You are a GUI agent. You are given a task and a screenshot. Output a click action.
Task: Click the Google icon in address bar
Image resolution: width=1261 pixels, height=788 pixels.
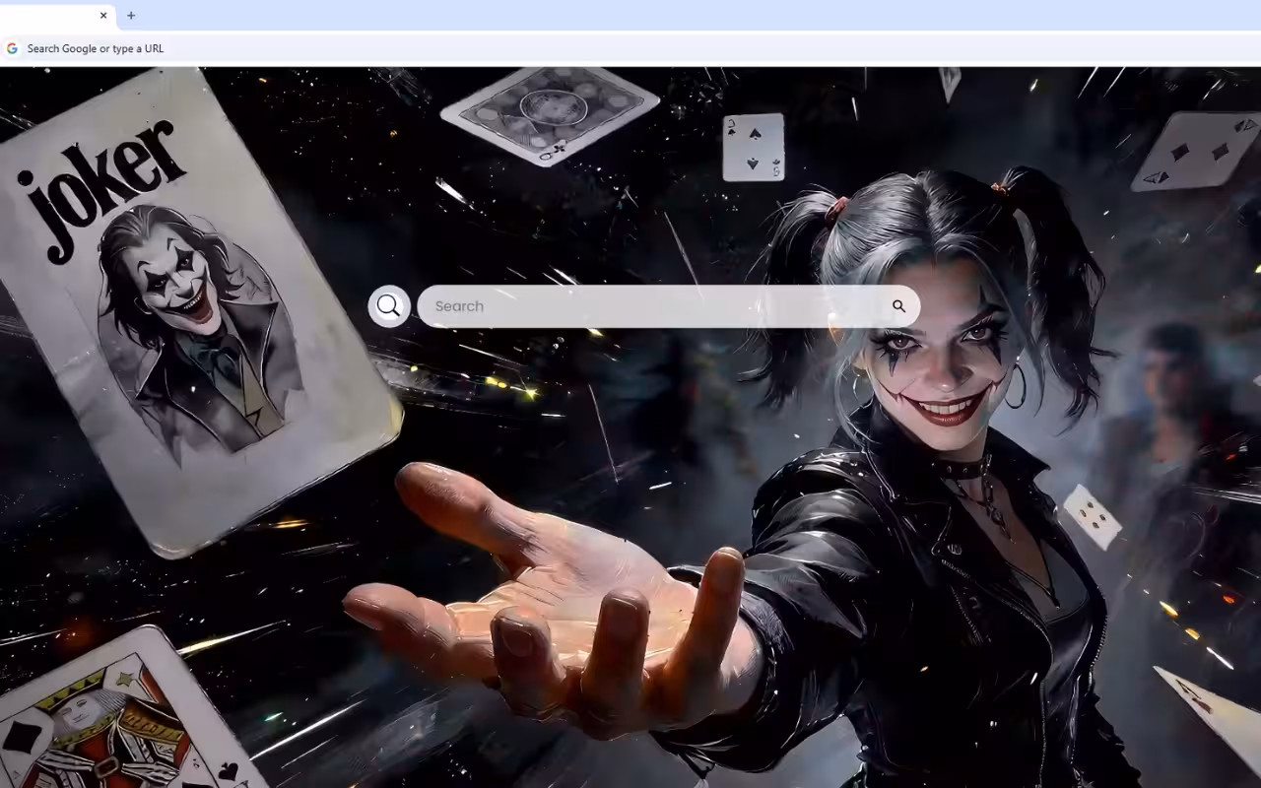tap(12, 48)
